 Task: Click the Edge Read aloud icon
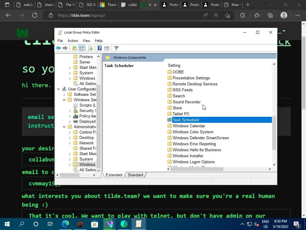206,15
